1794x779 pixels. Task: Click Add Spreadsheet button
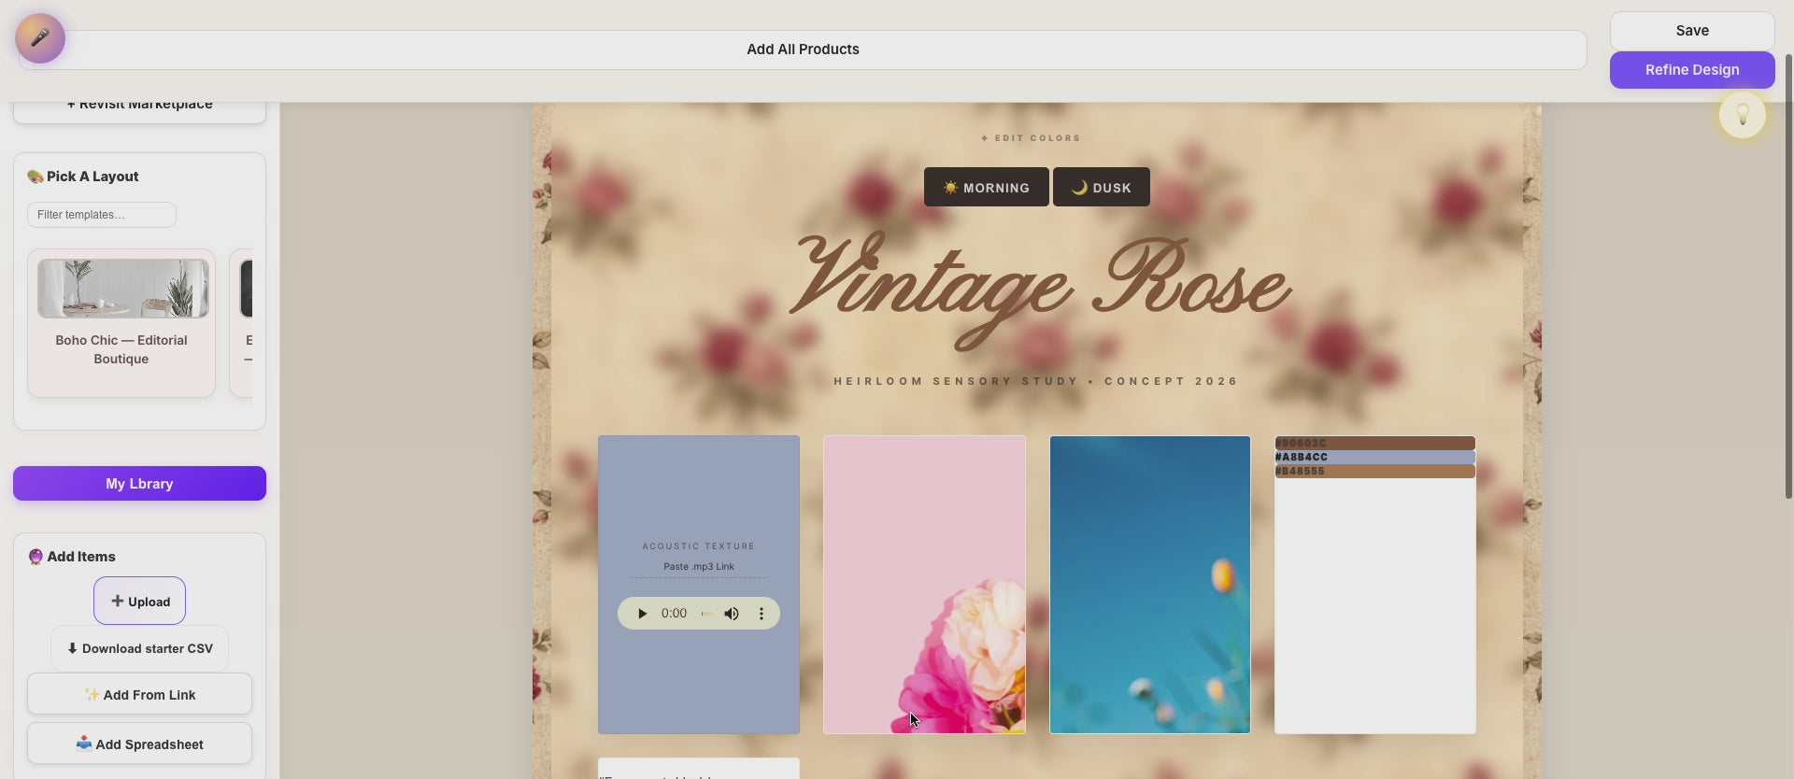click(x=139, y=744)
